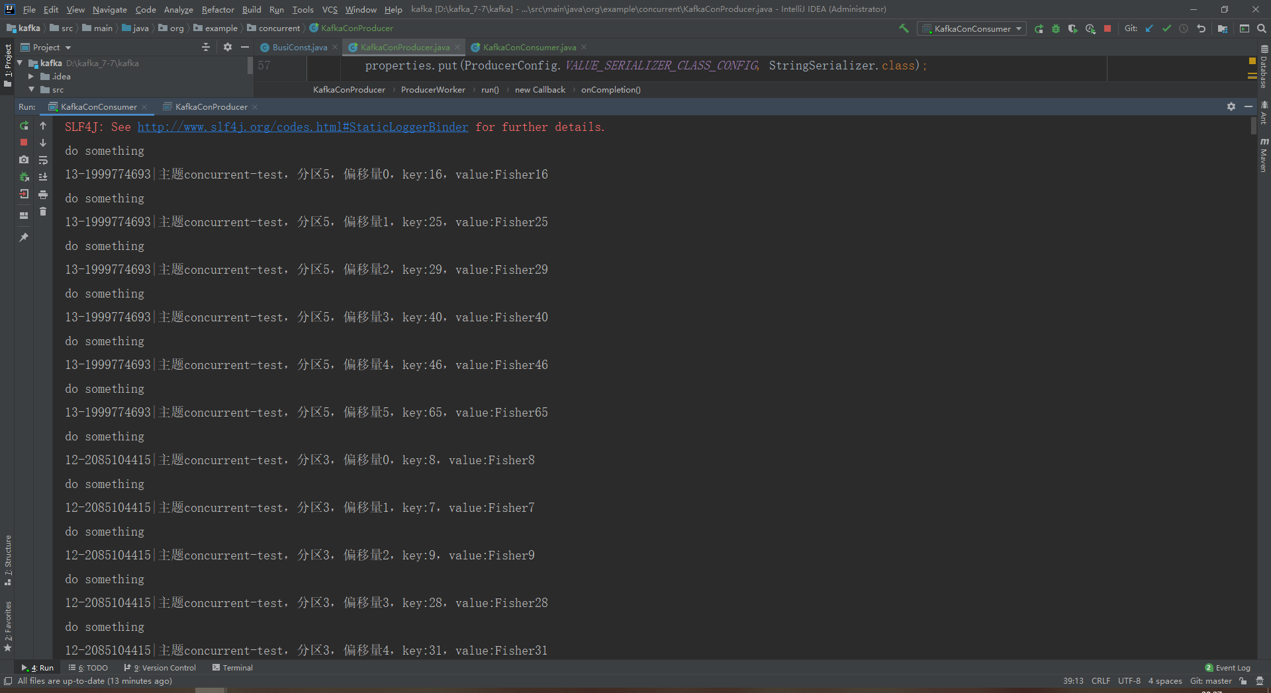Rerun process in the Run panel
This screenshot has height=693, width=1271.
pos(24,126)
